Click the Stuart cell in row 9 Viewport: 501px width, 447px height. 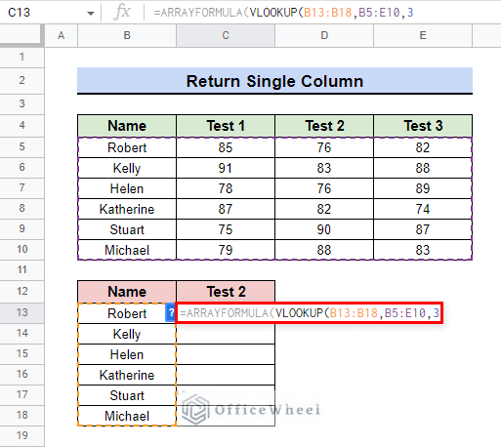pyautogui.click(x=127, y=229)
